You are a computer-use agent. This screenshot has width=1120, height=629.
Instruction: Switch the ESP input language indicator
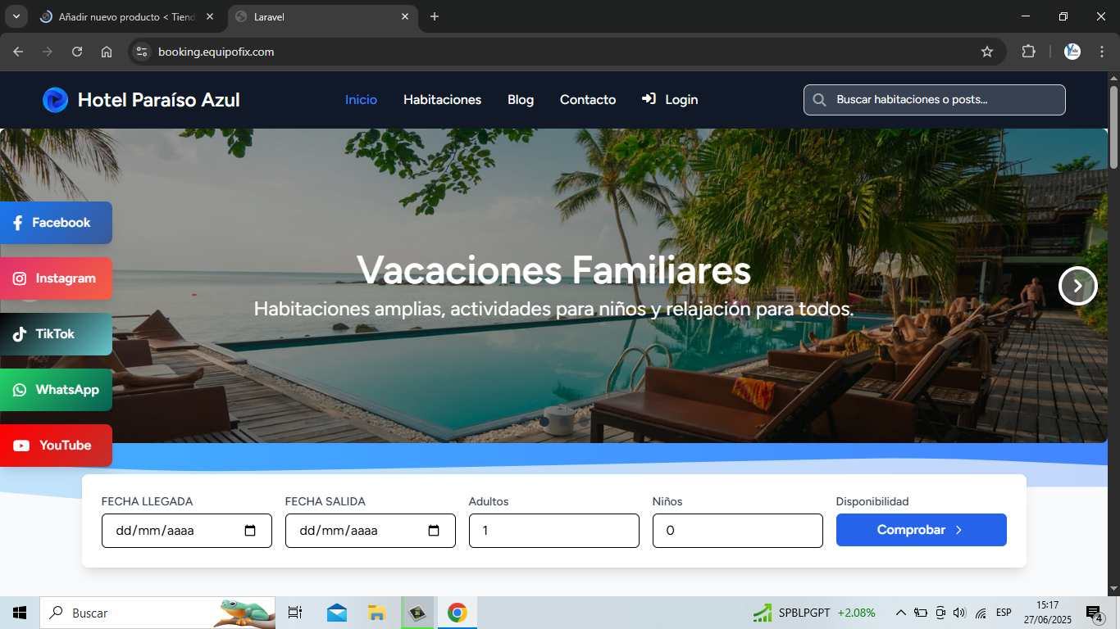pos(1004,613)
